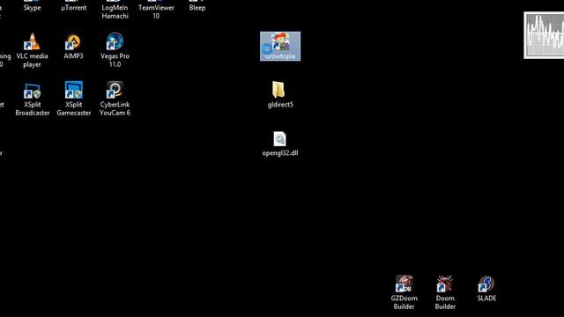Image resolution: width=564 pixels, height=317 pixels.
Task: Click the TeamViewer 10 label
Action: pos(156,11)
